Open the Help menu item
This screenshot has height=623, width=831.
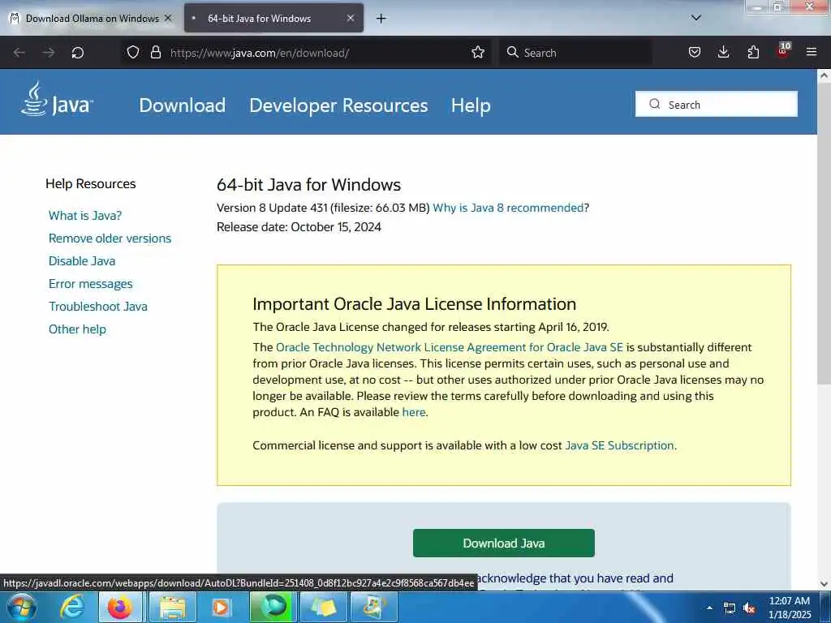471,105
